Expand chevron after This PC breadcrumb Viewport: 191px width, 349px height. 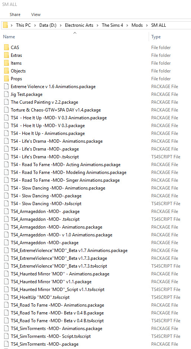coord(35,25)
